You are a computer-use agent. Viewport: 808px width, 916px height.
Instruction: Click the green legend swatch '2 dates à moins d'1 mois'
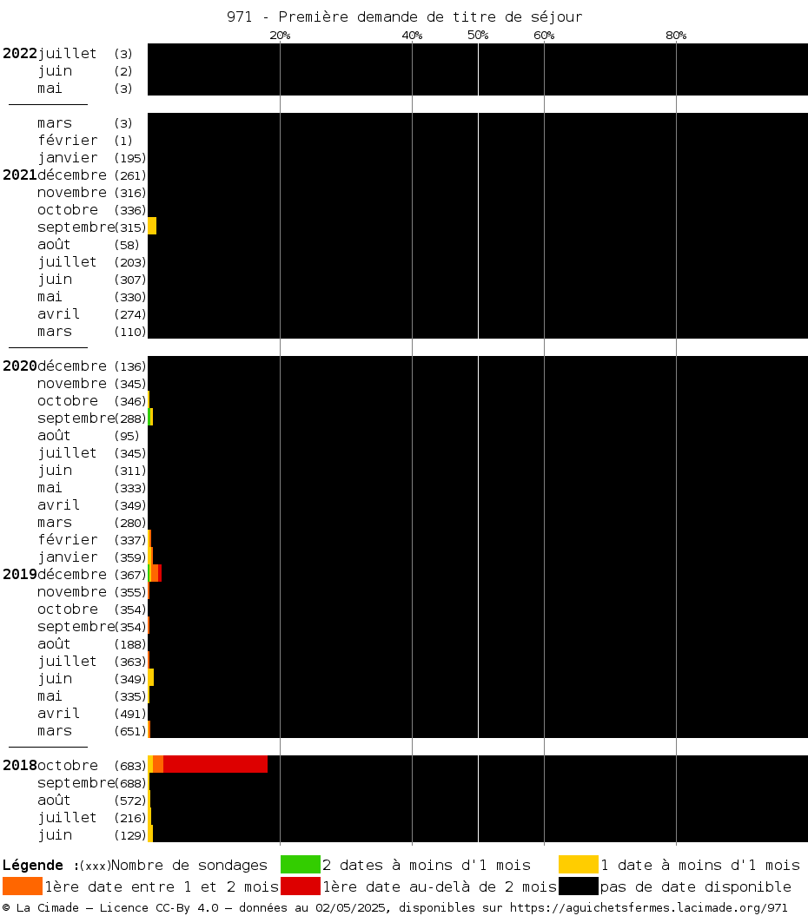pyautogui.click(x=301, y=864)
